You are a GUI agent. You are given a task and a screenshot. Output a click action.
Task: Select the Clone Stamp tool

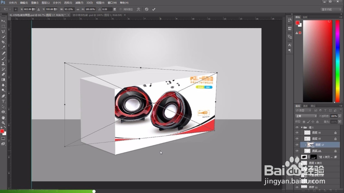point(3,64)
